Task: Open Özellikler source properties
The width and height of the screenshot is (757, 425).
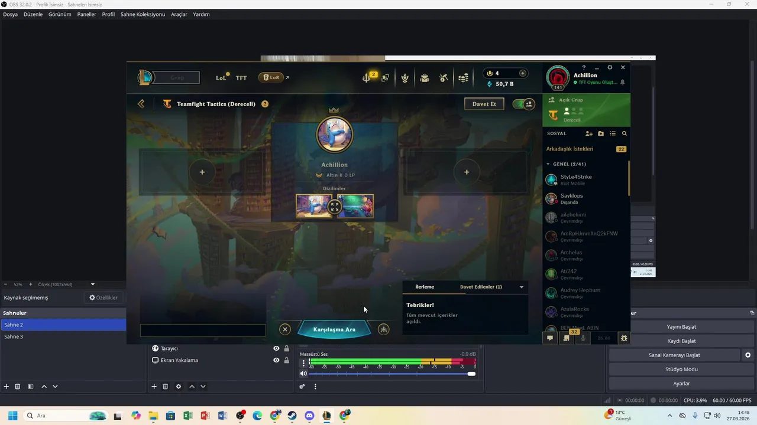Action: pos(103,298)
